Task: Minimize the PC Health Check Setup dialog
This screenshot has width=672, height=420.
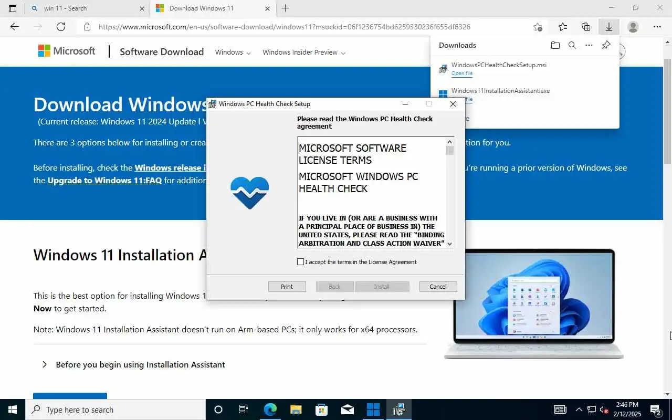Action: coord(405,104)
